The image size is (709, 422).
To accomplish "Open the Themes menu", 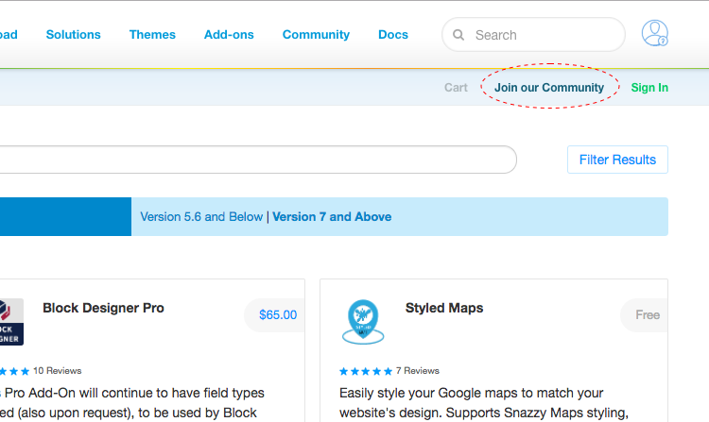I will 152,35.
